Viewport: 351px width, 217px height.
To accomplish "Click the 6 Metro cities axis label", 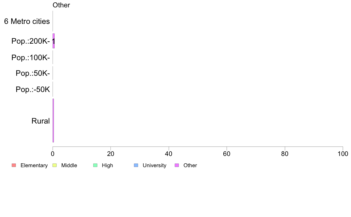I will pos(27,22).
